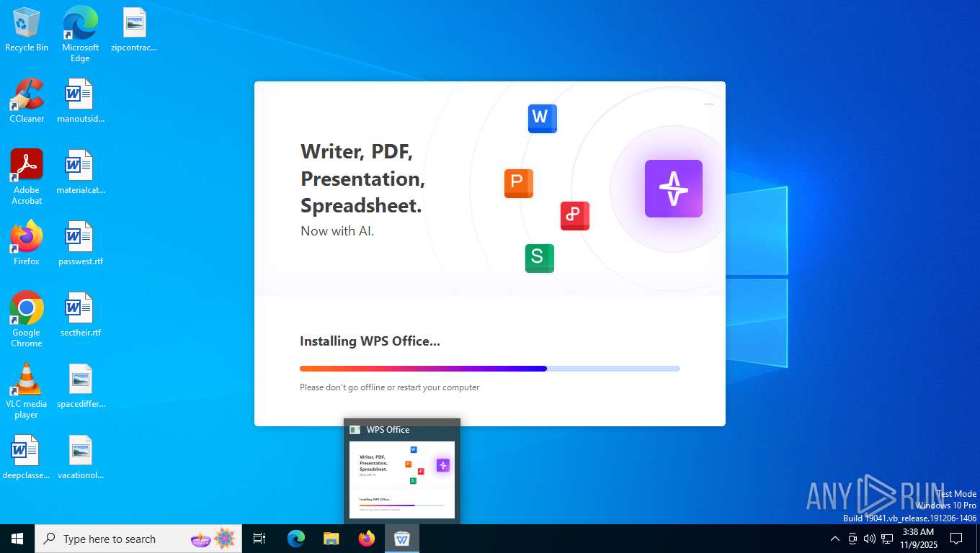The image size is (980, 553).
Task: Click the volume speaker tray icon
Action: click(870, 539)
